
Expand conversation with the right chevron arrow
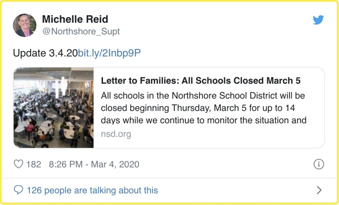tap(319, 190)
